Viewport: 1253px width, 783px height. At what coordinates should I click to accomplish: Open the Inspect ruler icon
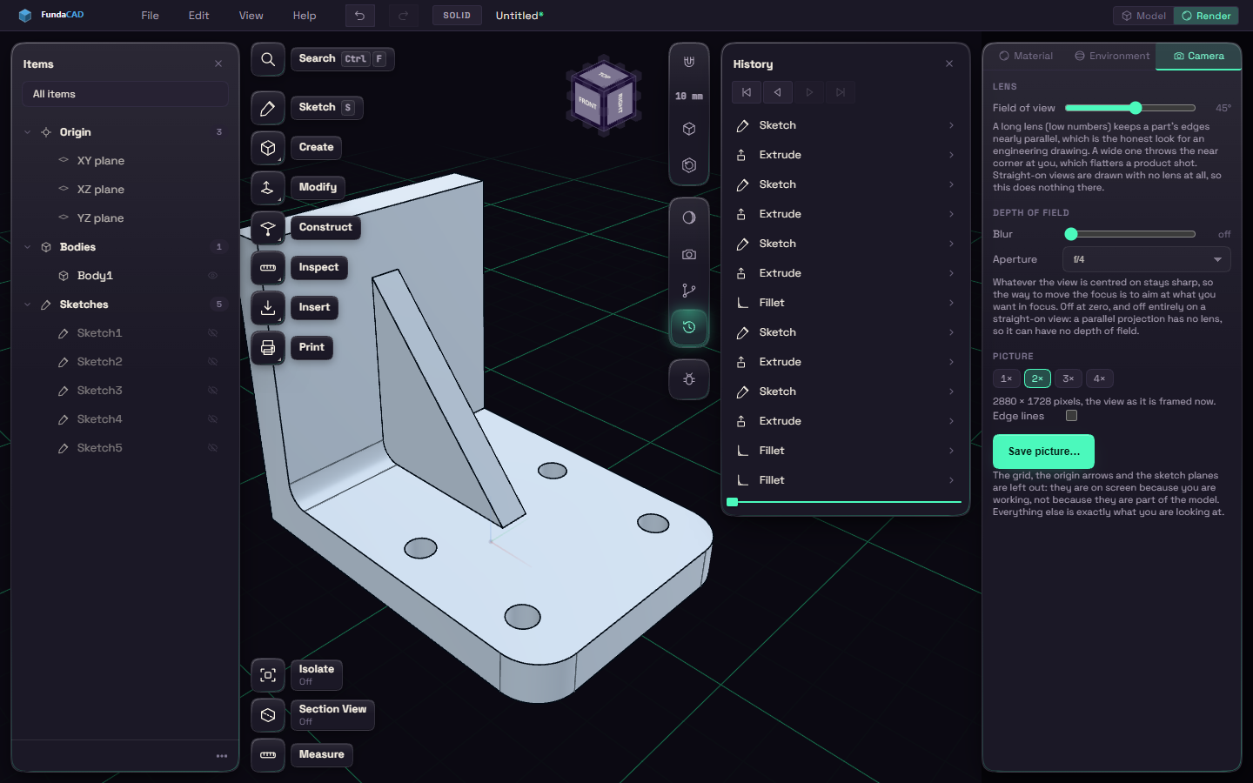268,268
